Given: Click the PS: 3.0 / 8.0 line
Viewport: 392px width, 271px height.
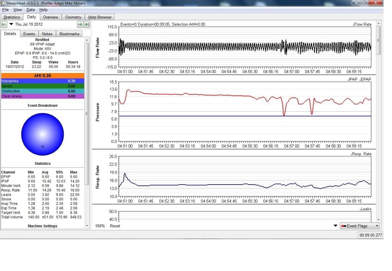Looking at the screenshot, I should click(42, 58).
